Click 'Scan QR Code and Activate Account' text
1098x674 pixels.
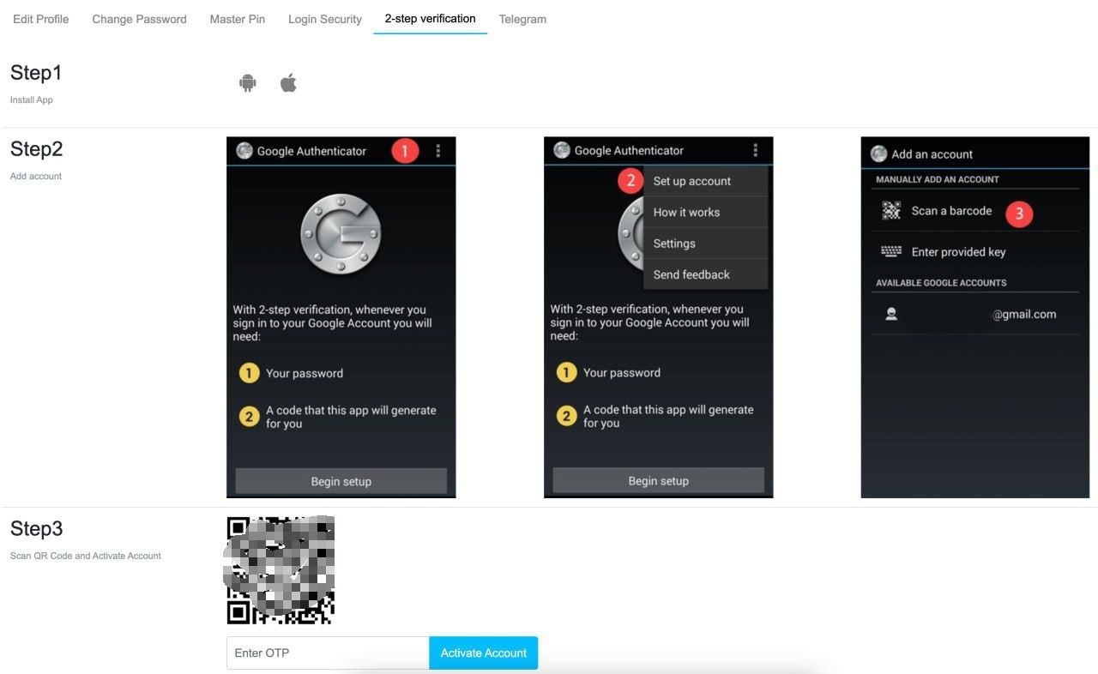pyautogui.click(x=86, y=556)
